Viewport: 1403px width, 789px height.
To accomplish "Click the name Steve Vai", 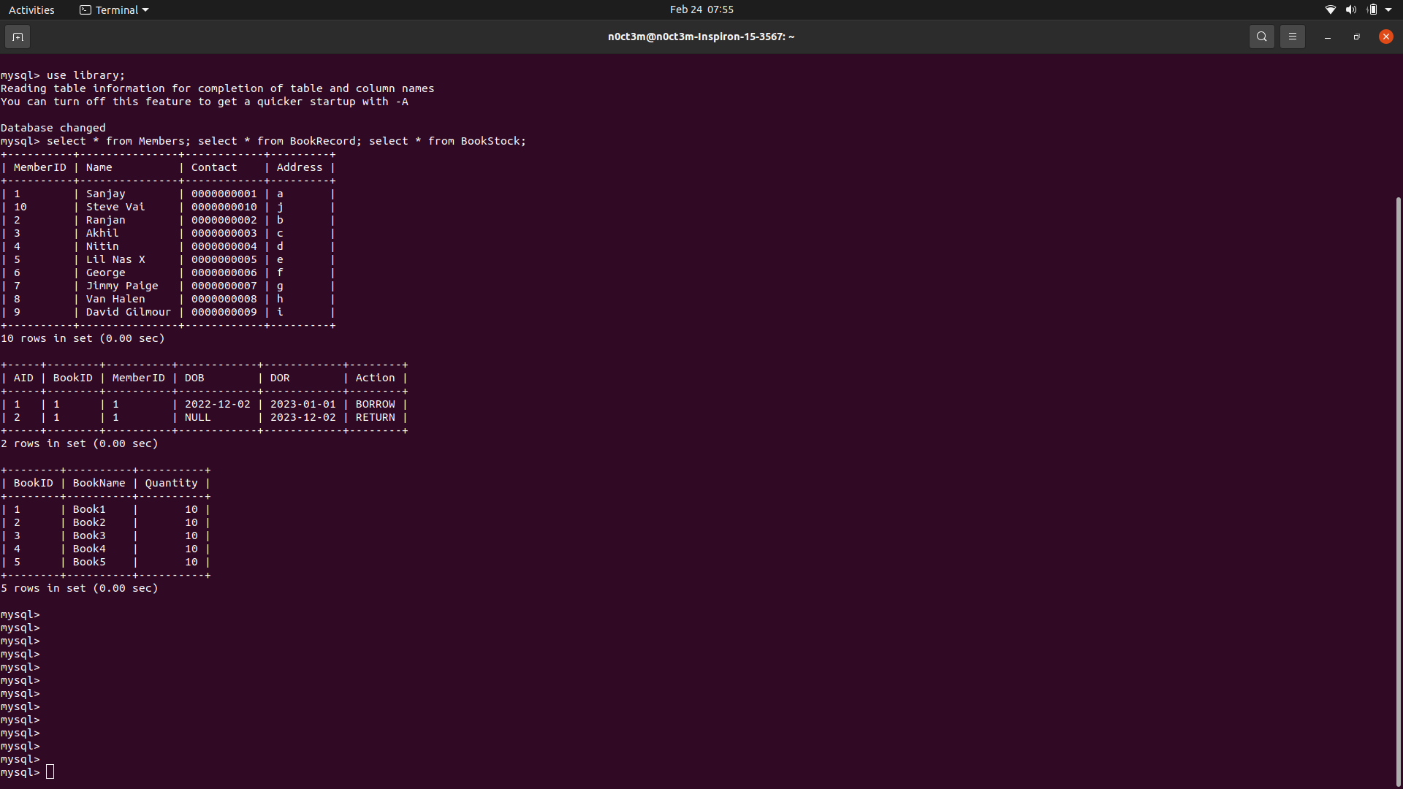I will click(115, 207).
